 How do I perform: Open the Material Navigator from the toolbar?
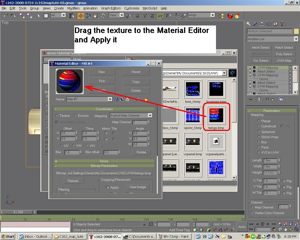(x=238, y=16)
